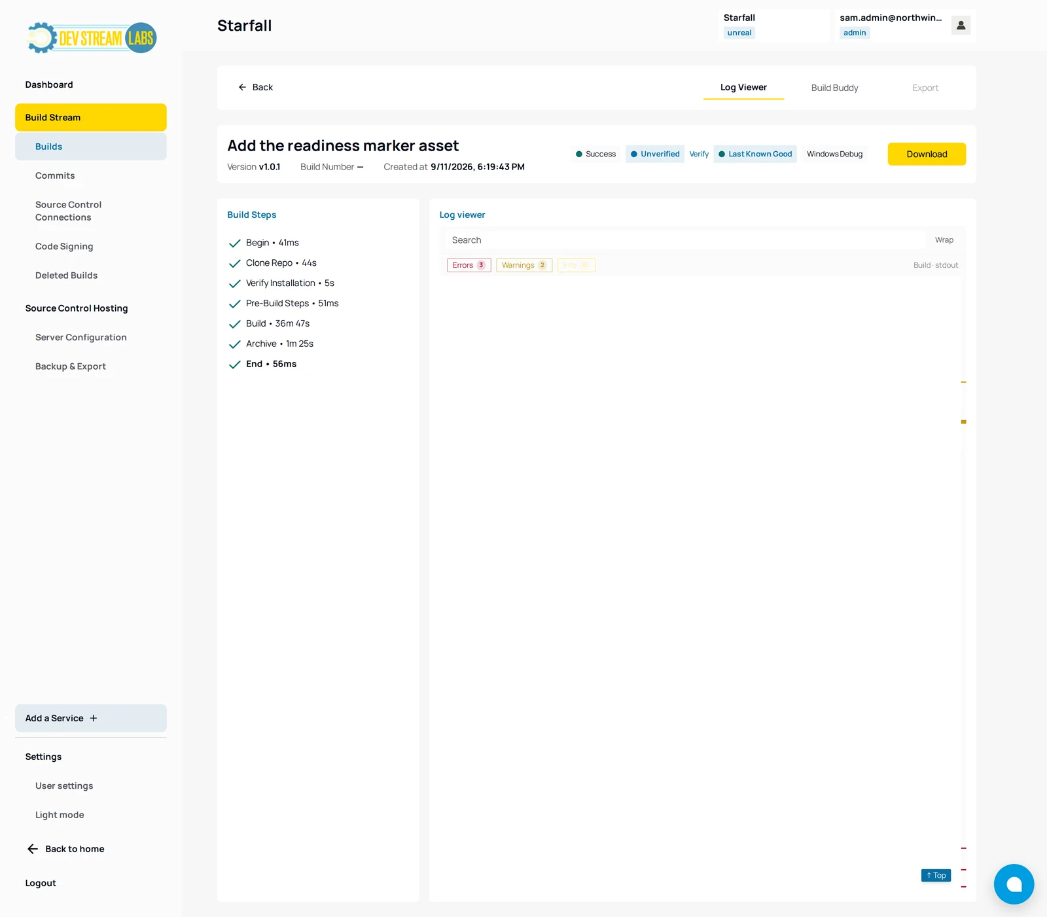Expand the Build Stream section
This screenshot has width=1047, height=917.
[x=91, y=117]
